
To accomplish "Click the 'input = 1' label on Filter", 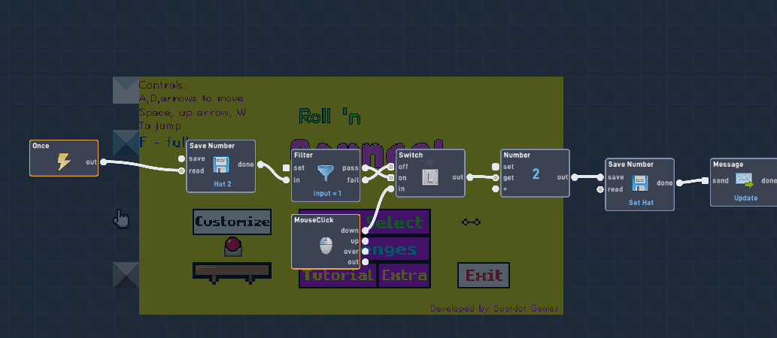I will (x=327, y=193).
